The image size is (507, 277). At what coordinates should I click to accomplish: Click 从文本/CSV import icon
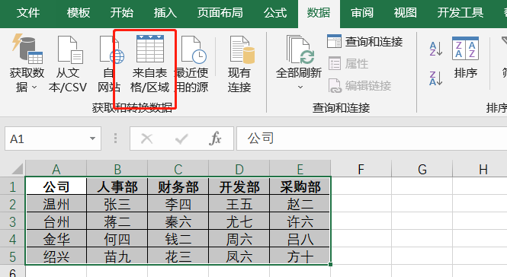[69, 49]
